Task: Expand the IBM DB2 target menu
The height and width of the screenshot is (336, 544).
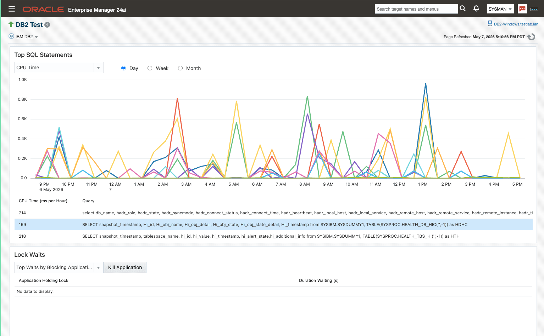Action: coord(36,37)
